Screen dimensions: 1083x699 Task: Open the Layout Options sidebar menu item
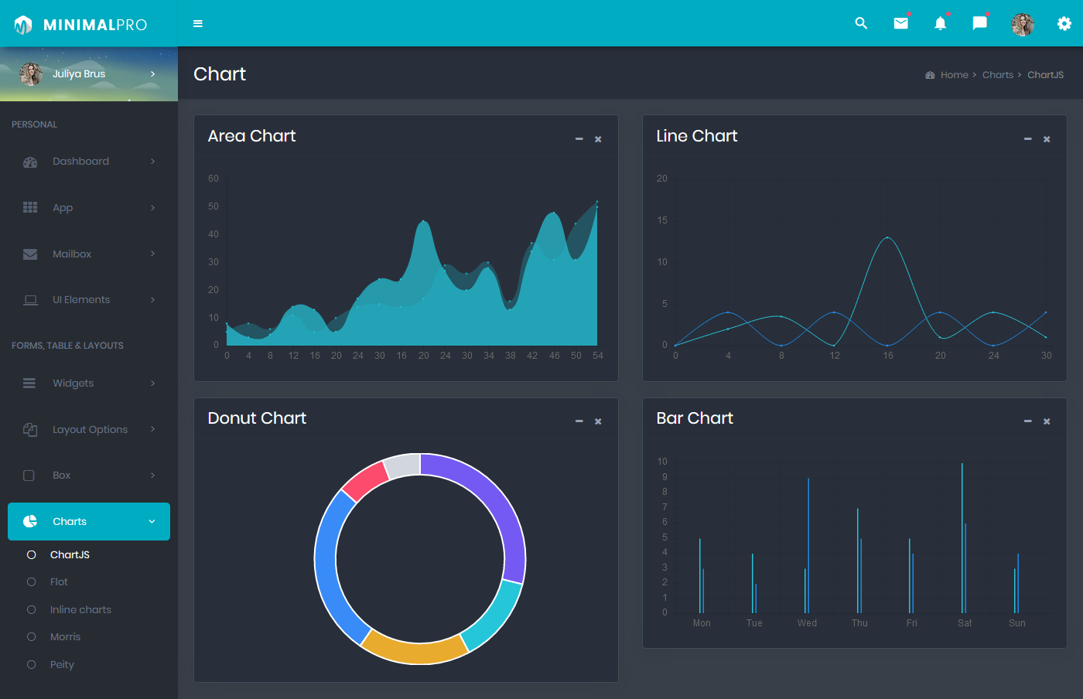pos(89,429)
